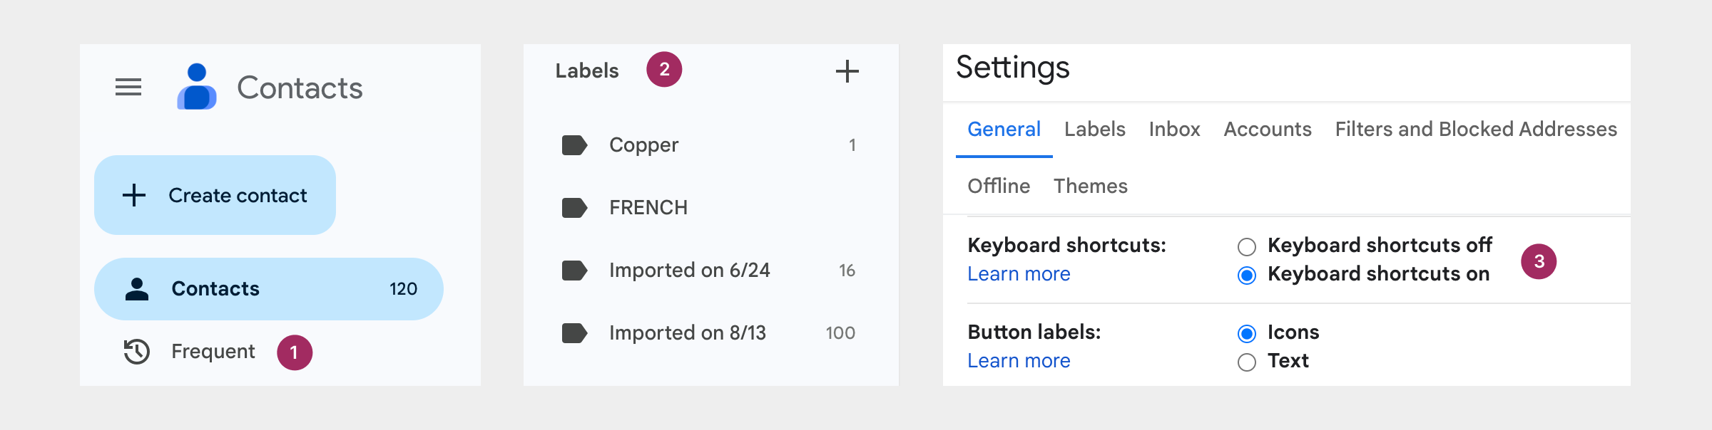Viewport: 1712px width, 430px height.
Task: Click the plus icon to add a label
Action: (x=847, y=71)
